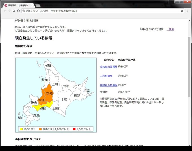Click the 現在の停電戸数 column header
The image size is (192, 151).
(127, 60)
